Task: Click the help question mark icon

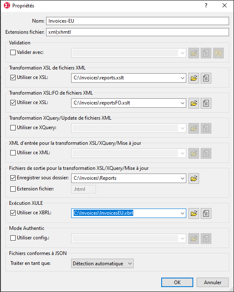Action: point(206,6)
